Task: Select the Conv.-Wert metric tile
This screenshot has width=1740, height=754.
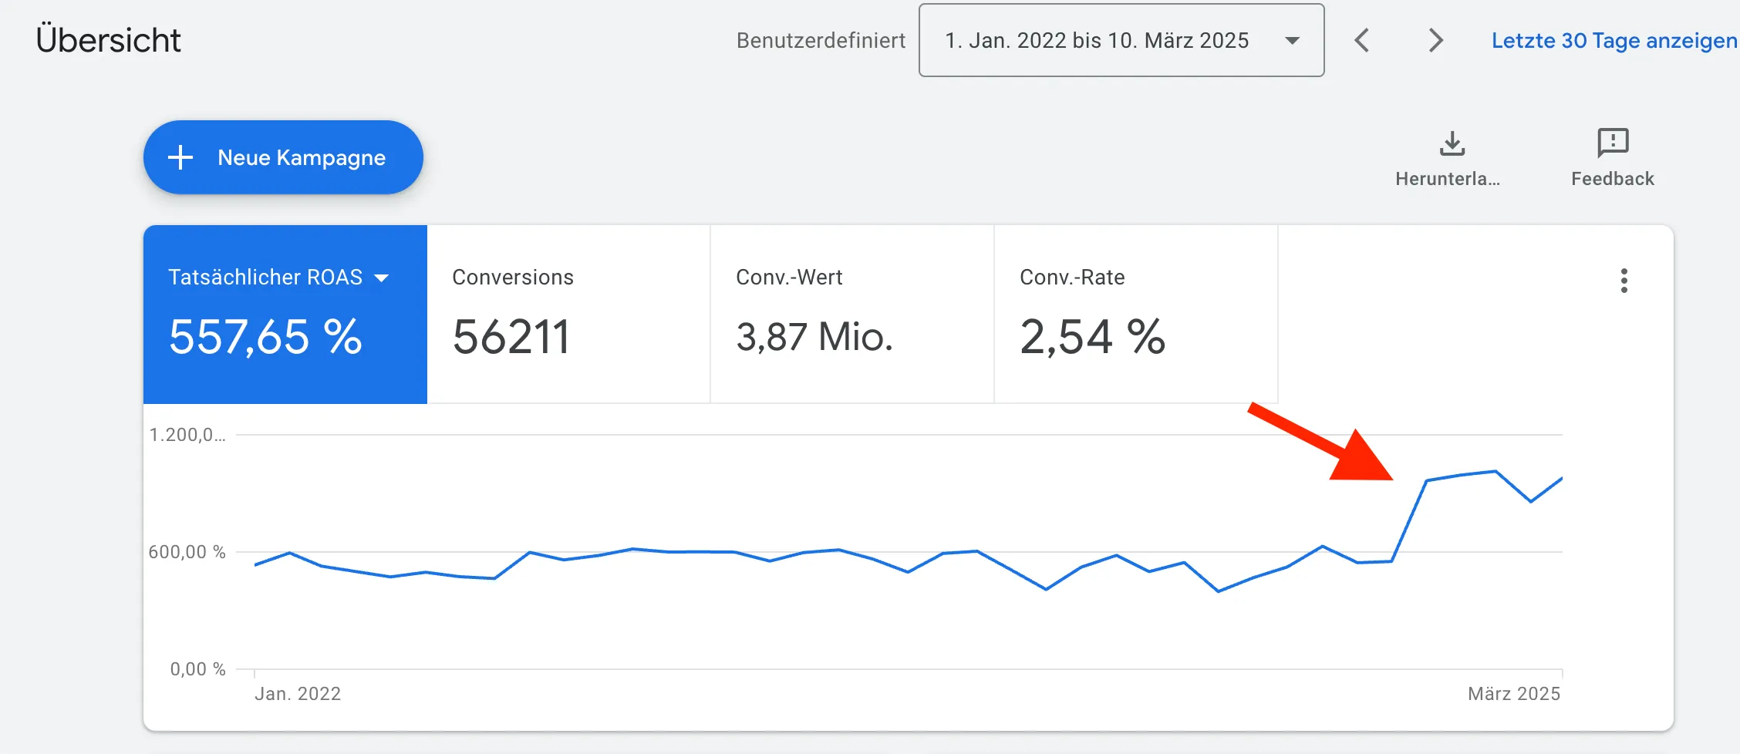Action: 851,315
